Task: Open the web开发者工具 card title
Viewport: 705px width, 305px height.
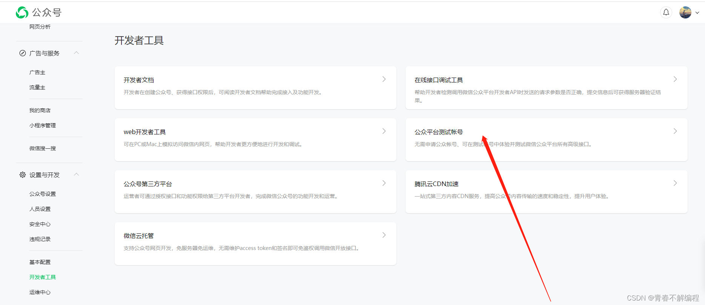Action: point(145,132)
